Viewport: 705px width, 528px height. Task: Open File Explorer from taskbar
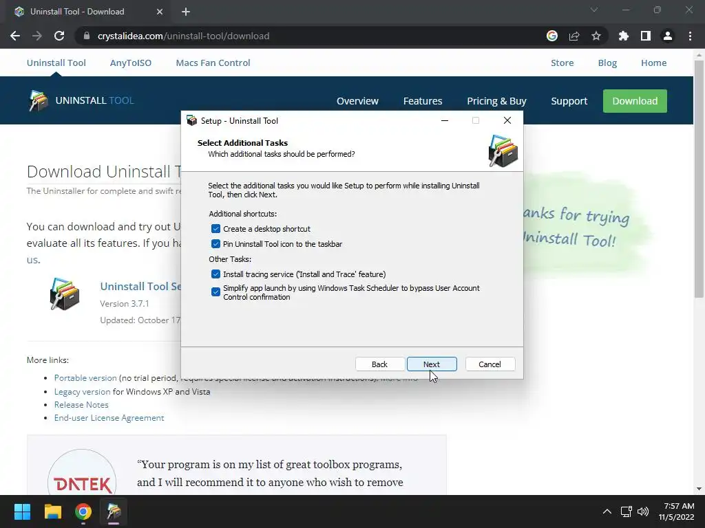pyautogui.click(x=52, y=511)
